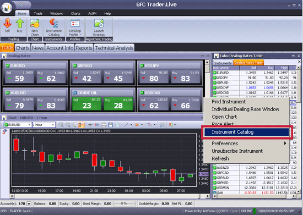The width and height of the screenshot is (303, 215).
Task: Expand the Preferences submenu arrow
Action: tap(285, 144)
